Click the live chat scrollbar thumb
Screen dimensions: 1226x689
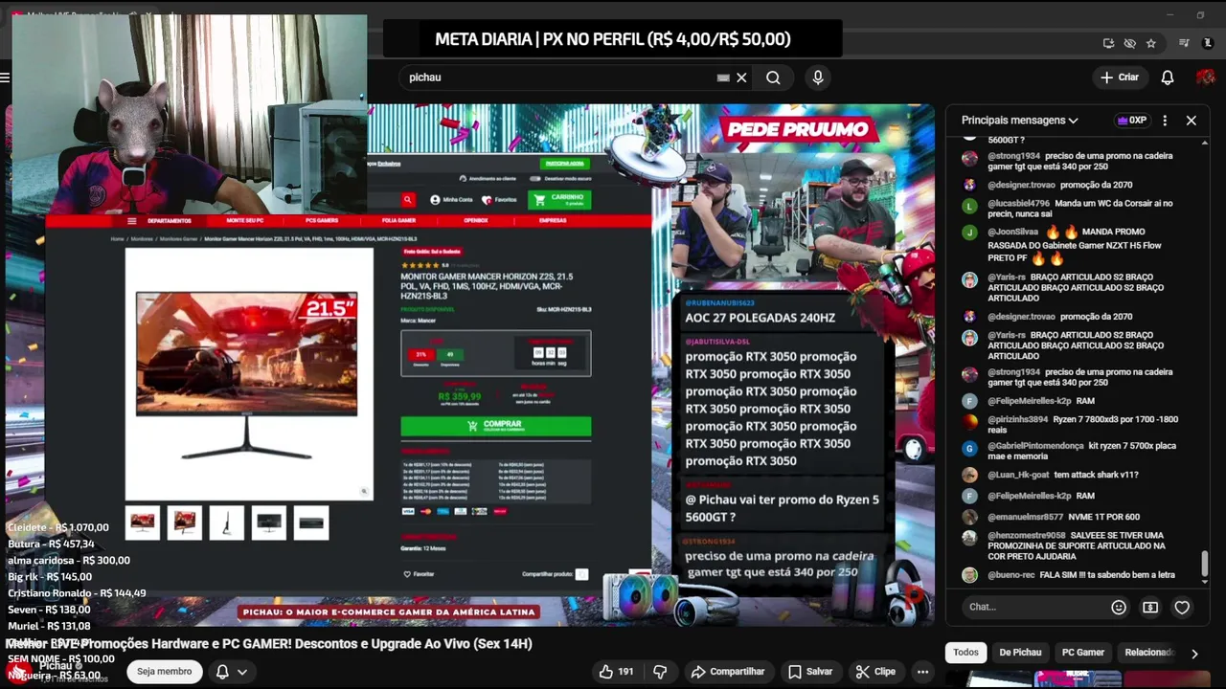coord(1205,565)
